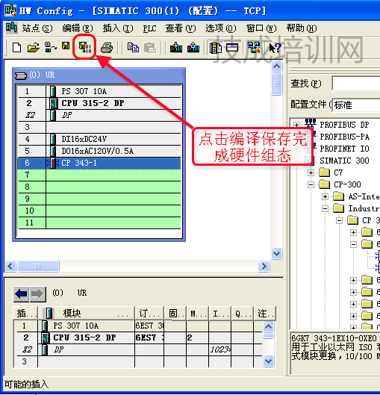Image resolution: width=380 pixels, height=395 pixels.
Task: Expand the C7 folder in catalog
Action: tap(311, 172)
